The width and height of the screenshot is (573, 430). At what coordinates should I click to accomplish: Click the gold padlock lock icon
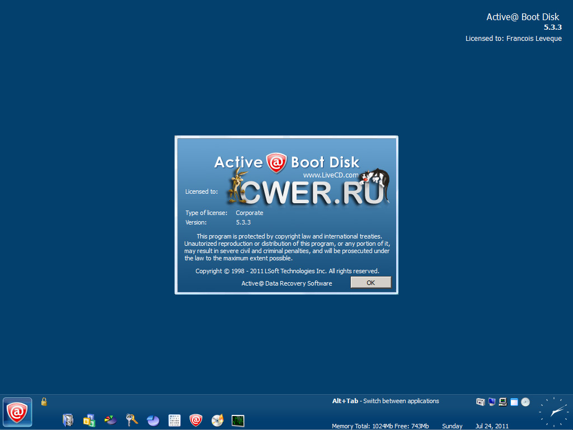pyautogui.click(x=44, y=401)
